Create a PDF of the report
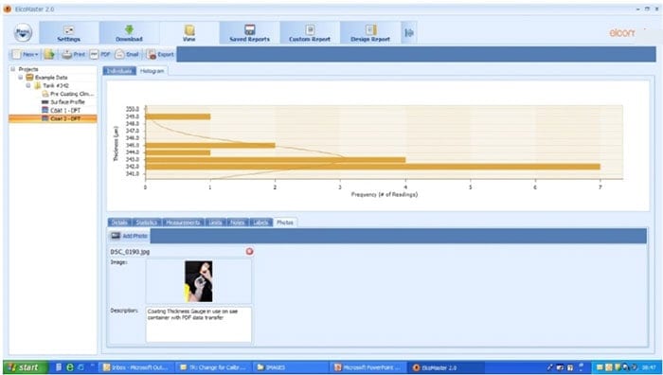The image size is (663, 375). (x=100, y=55)
